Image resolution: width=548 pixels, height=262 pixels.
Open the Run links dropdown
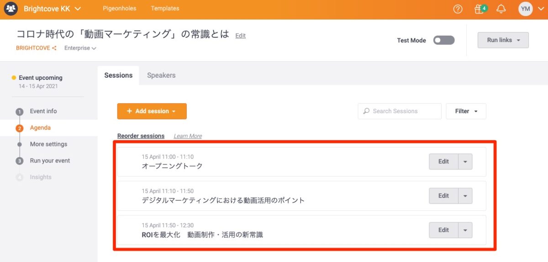pyautogui.click(x=503, y=40)
